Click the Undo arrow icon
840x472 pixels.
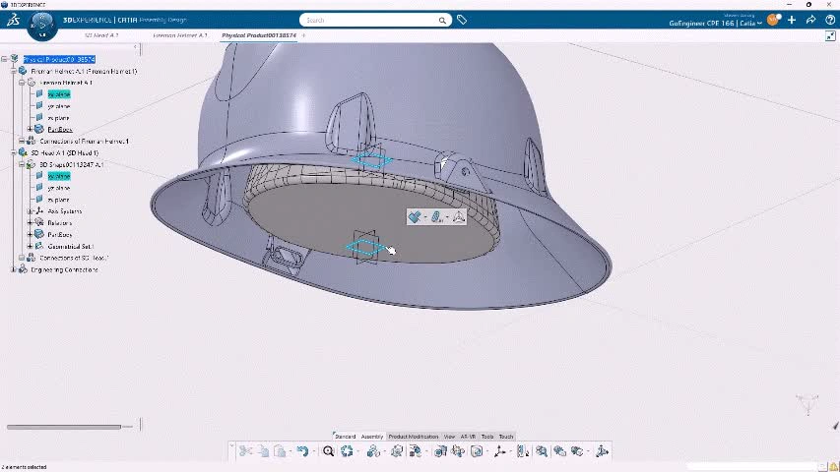302,451
